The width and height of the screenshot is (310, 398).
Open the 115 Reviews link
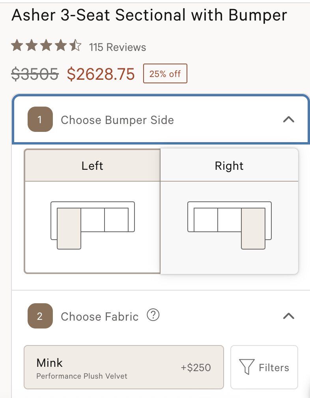coord(118,47)
